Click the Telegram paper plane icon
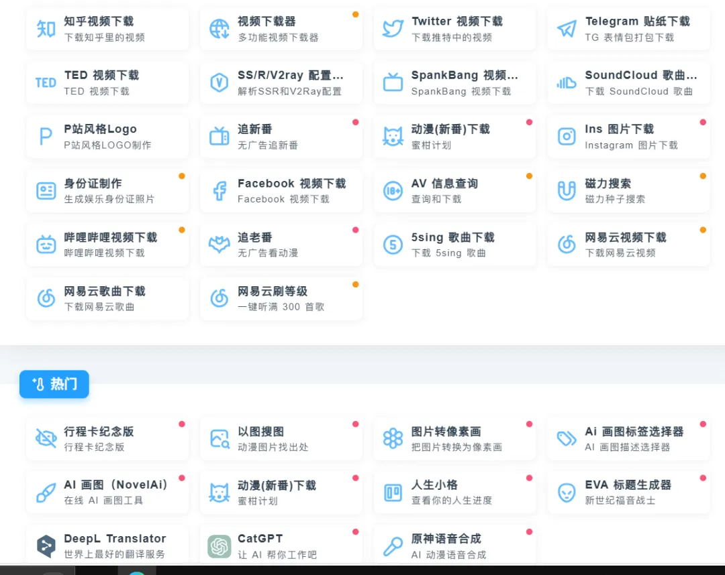725x575 pixels. coord(567,29)
